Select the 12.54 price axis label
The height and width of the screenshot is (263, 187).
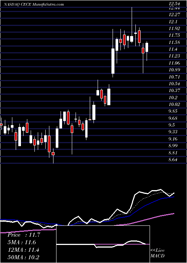tap(174, 4)
